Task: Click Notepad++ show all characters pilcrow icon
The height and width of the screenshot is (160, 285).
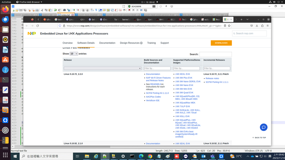Action: (x=96, y=10)
